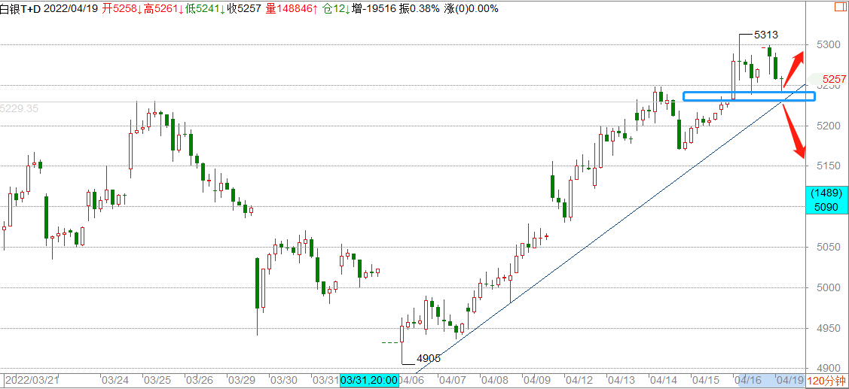Click the 振0.38% amplitude value
The height and width of the screenshot is (389, 849).
pos(420,9)
